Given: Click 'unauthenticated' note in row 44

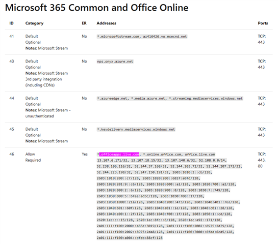Looking at the screenshot, I should (x=40, y=116).
